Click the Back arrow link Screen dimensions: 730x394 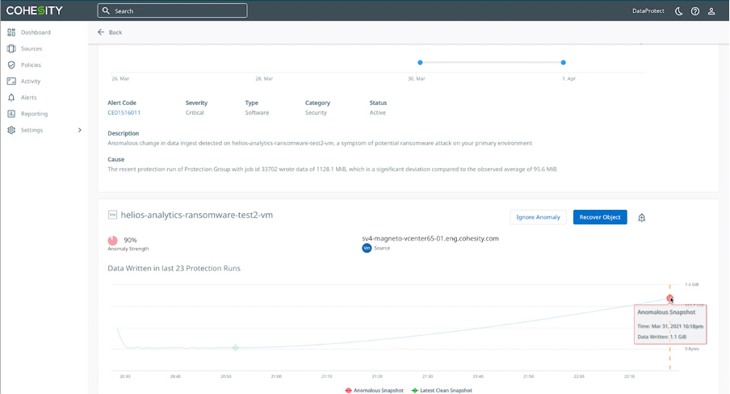click(x=110, y=32)
